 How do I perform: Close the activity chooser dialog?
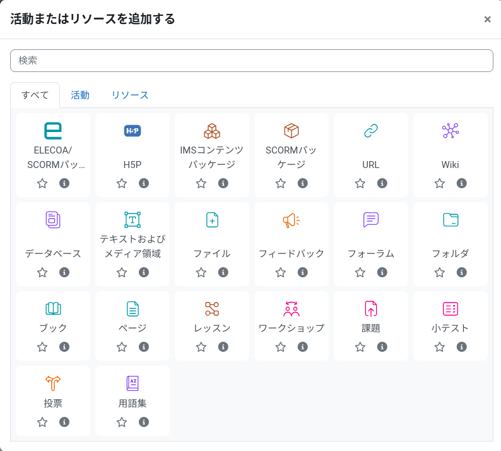pos(487,20)
